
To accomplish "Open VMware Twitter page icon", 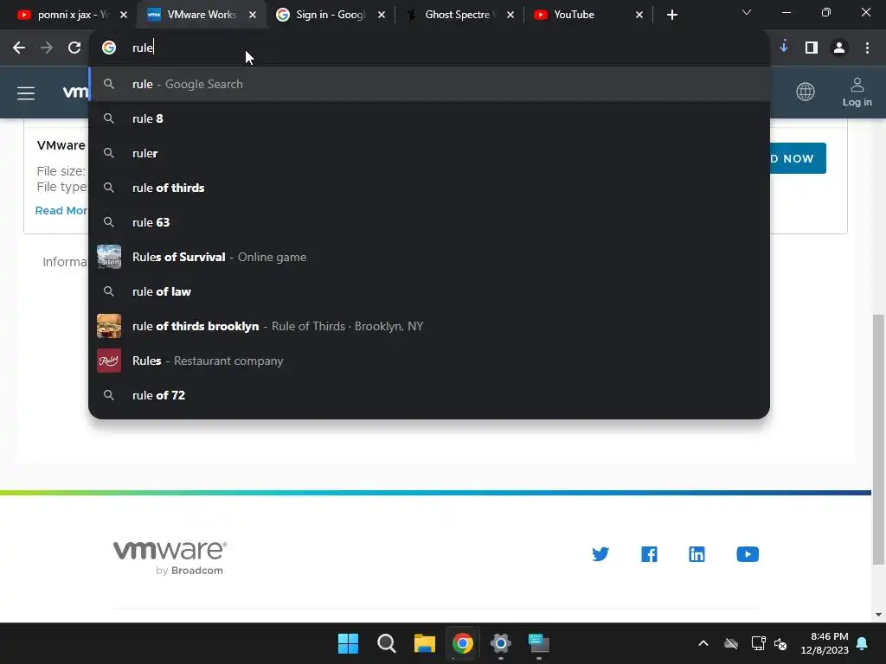I will 600,554.
